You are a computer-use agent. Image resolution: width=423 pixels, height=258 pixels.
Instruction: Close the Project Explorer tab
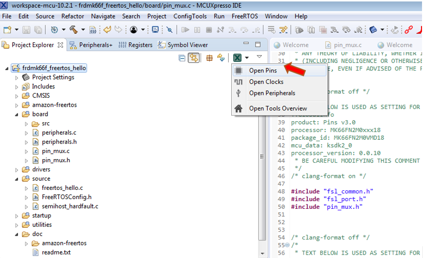tap(60, 45)
